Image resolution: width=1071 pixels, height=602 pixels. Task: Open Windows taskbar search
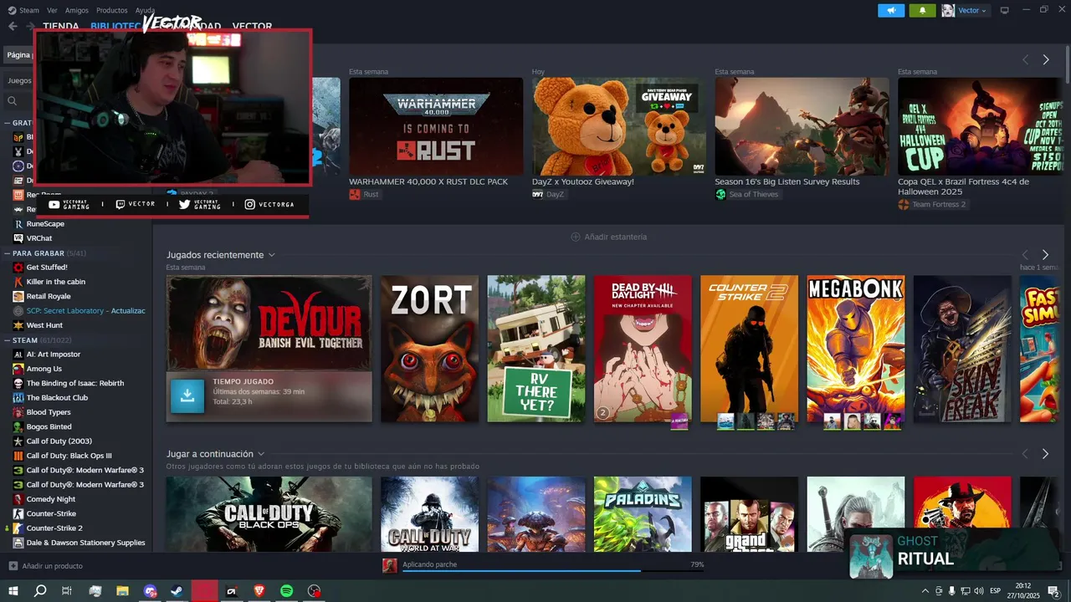[40, 591]
